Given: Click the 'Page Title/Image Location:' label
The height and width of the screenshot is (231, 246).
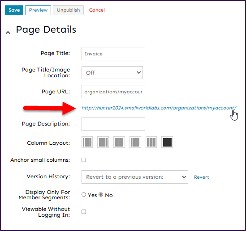Looking at the screenshot, I should [46, 72].
